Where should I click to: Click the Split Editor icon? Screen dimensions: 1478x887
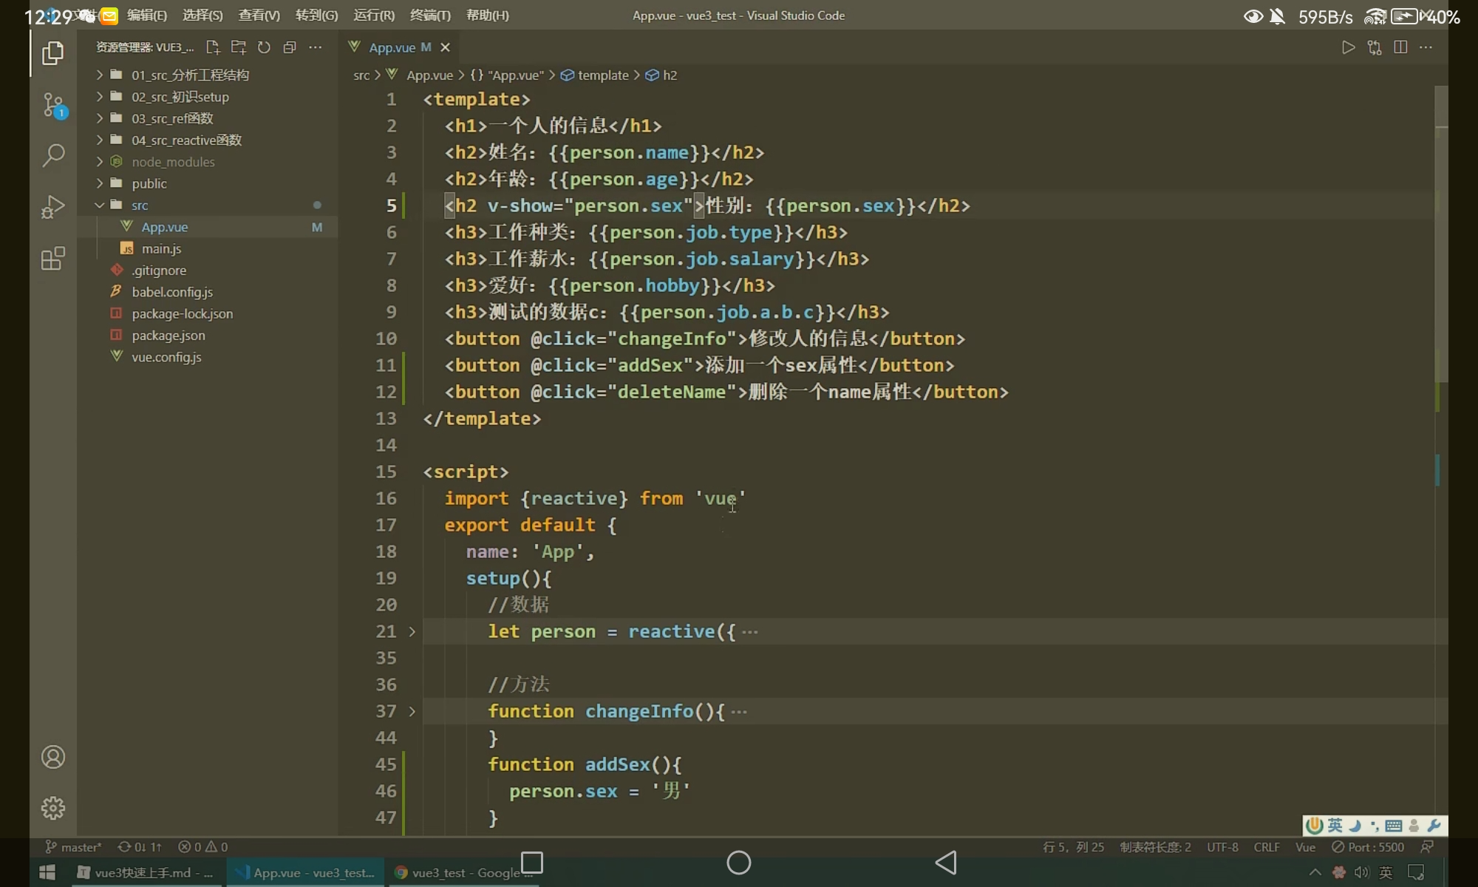[x=1400, y=47]
